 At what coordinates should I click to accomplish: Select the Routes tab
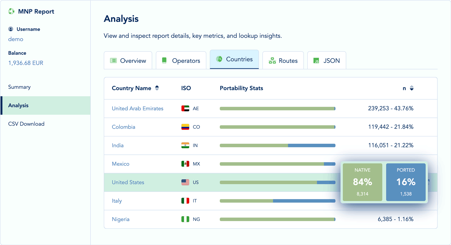(283, 61)
